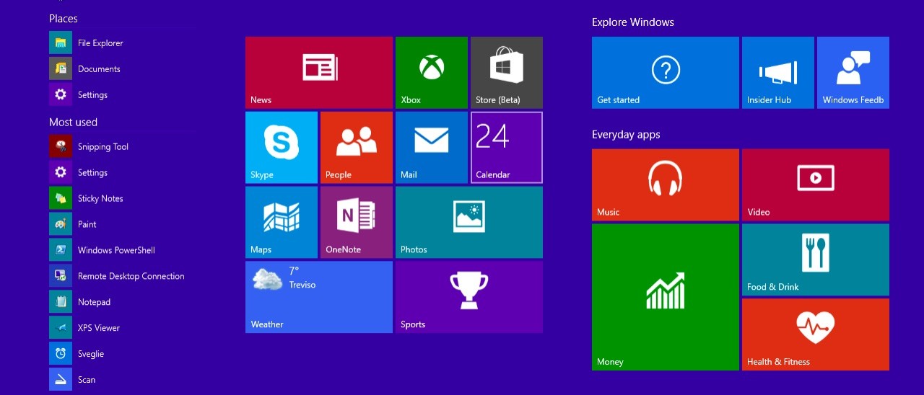924x395 pixels.
Task: Click the Settings gear icon under Places
Action: [61, 95]
